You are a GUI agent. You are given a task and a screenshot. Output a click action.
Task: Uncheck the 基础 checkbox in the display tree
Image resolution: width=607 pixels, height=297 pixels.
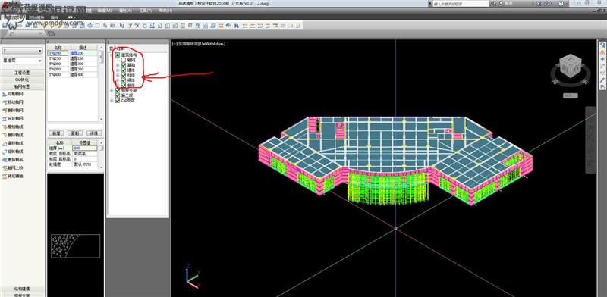coord(124,65)
